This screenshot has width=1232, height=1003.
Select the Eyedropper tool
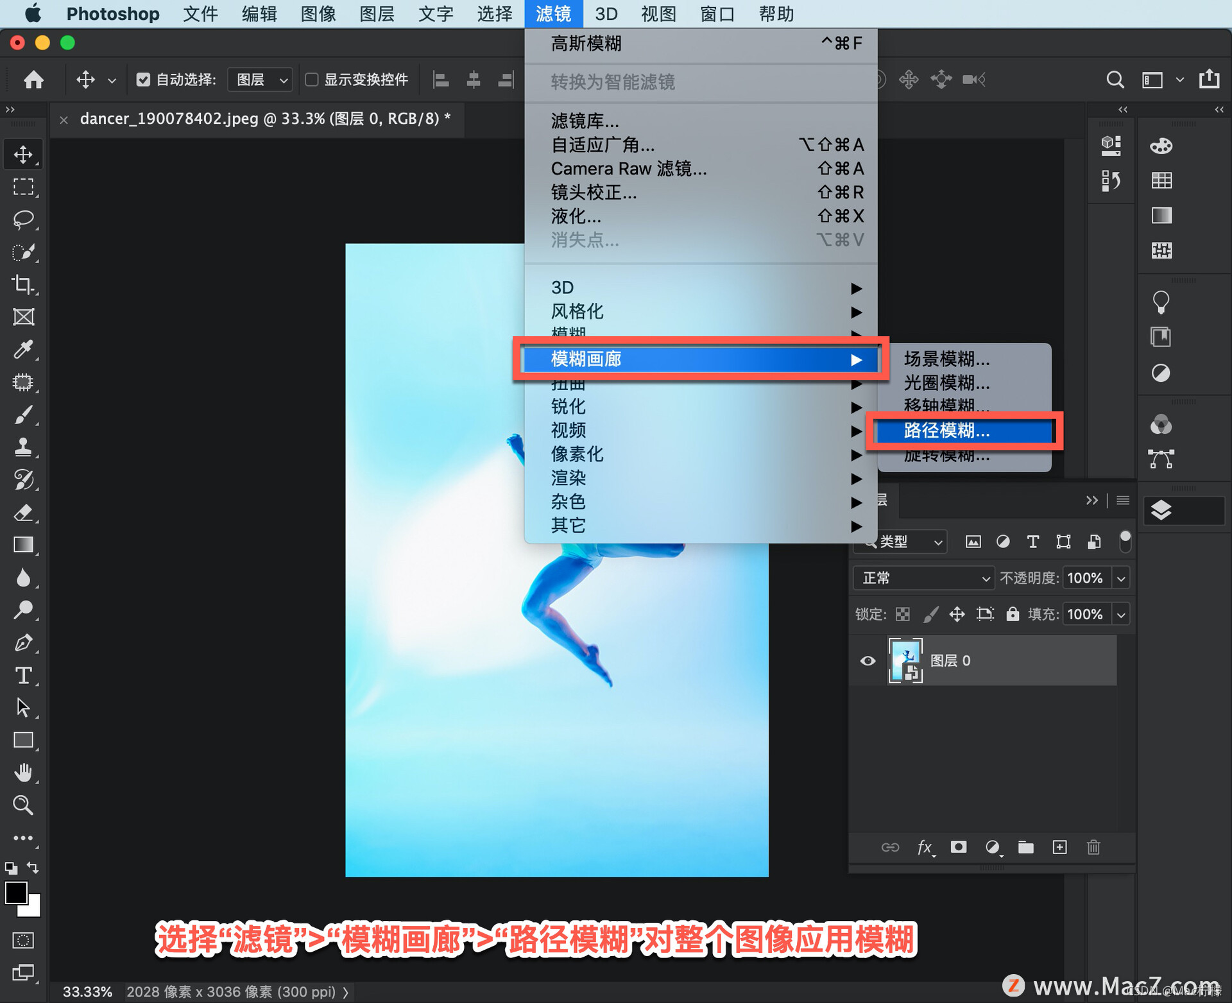[x=23, y=349]
